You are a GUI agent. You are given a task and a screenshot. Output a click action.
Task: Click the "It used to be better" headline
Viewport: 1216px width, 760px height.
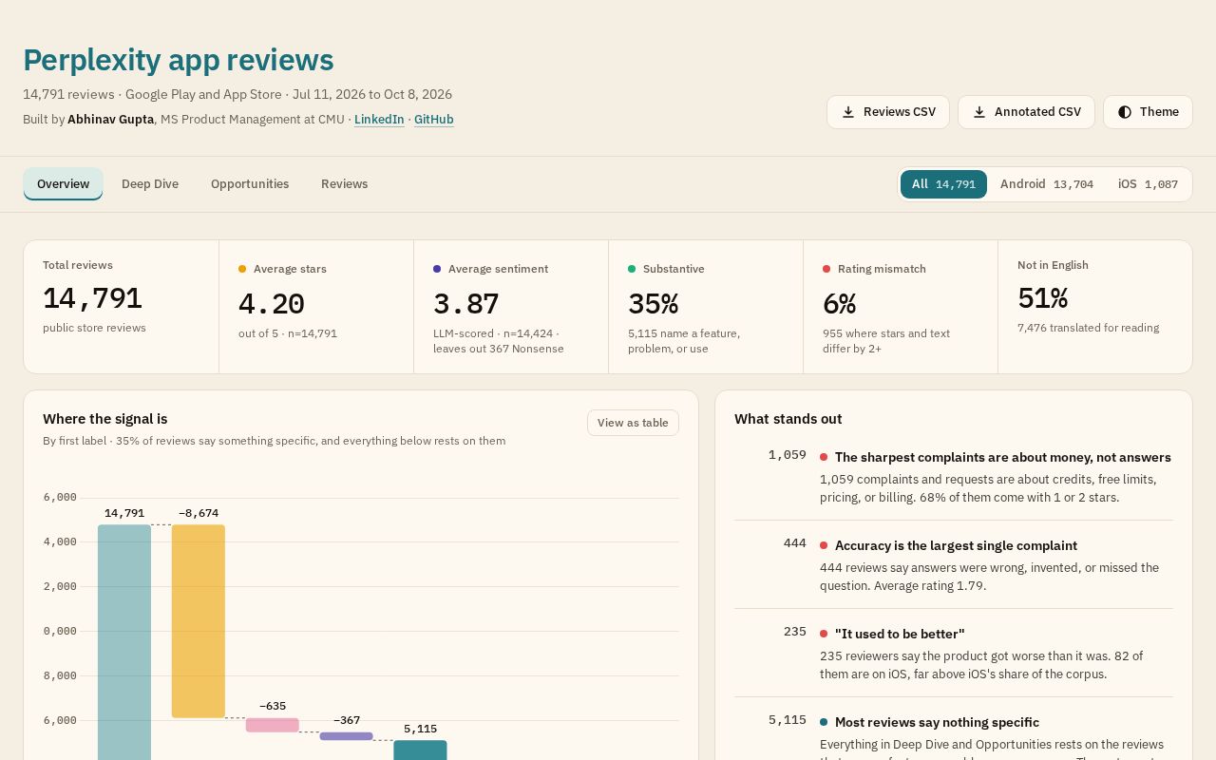coord(900,634)
